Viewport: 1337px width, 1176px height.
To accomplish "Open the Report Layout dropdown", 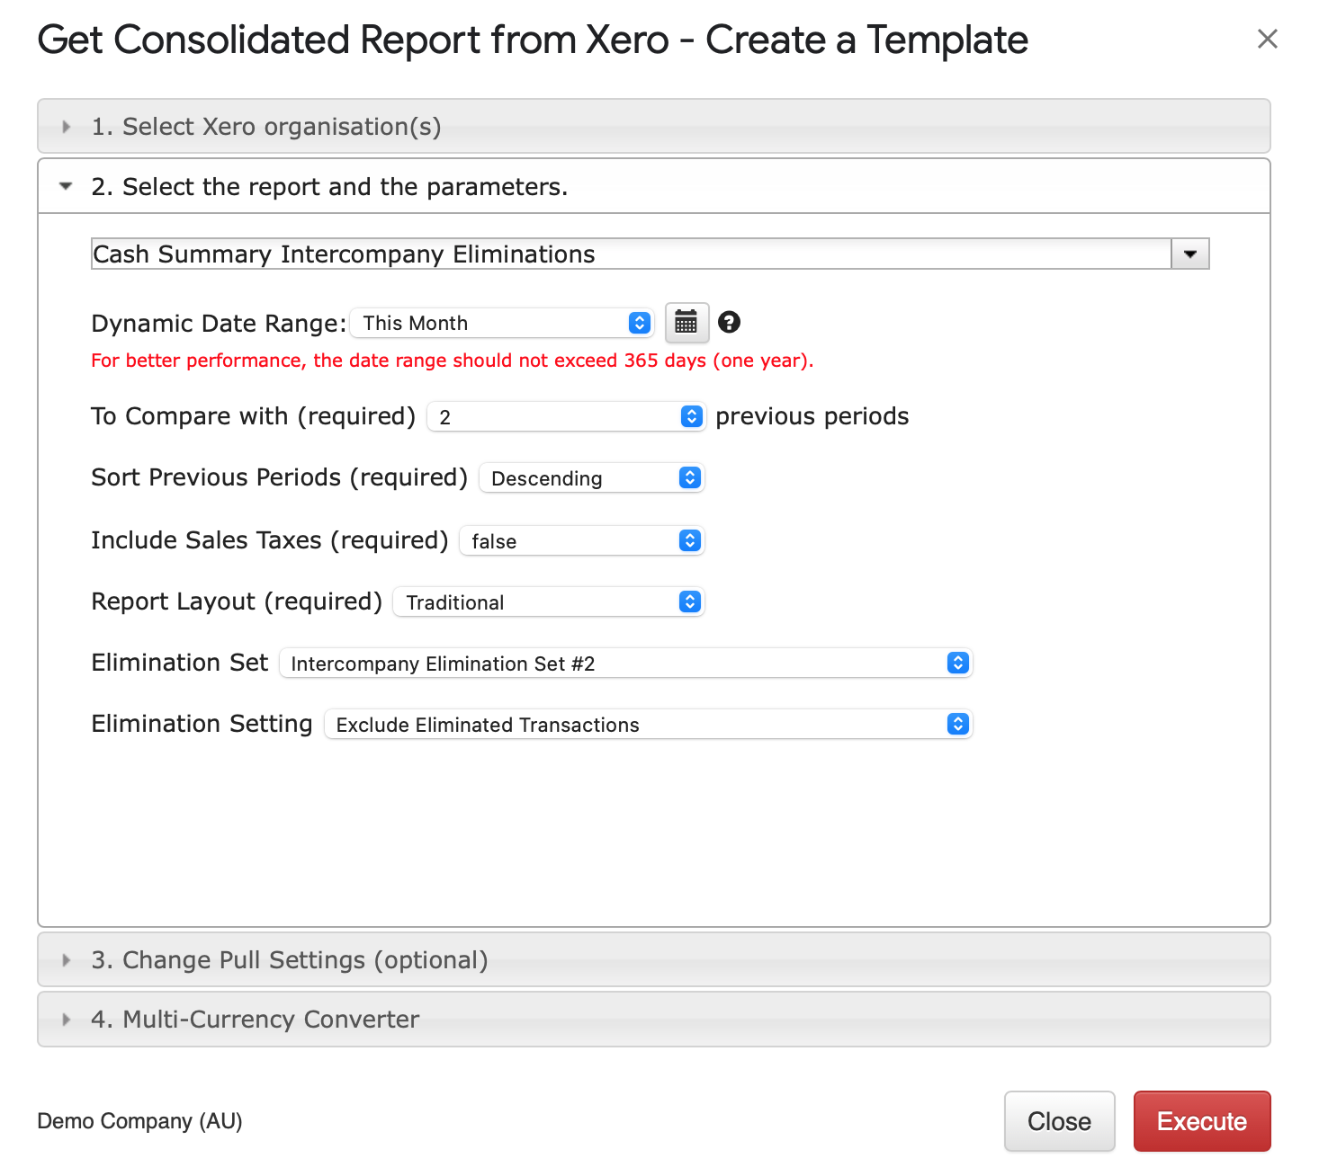I will [x=549, y=601].
